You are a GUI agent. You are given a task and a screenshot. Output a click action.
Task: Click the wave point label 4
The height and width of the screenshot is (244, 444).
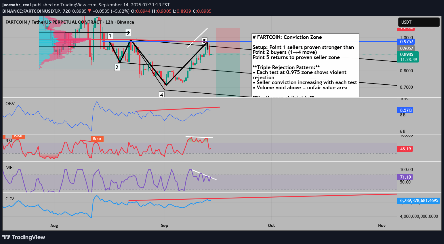(x=162, y=95)
